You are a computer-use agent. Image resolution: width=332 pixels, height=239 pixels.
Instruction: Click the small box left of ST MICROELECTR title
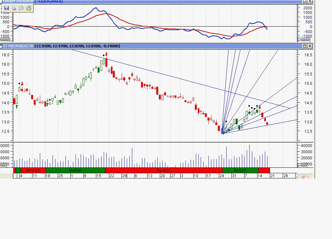coord(1,46)
